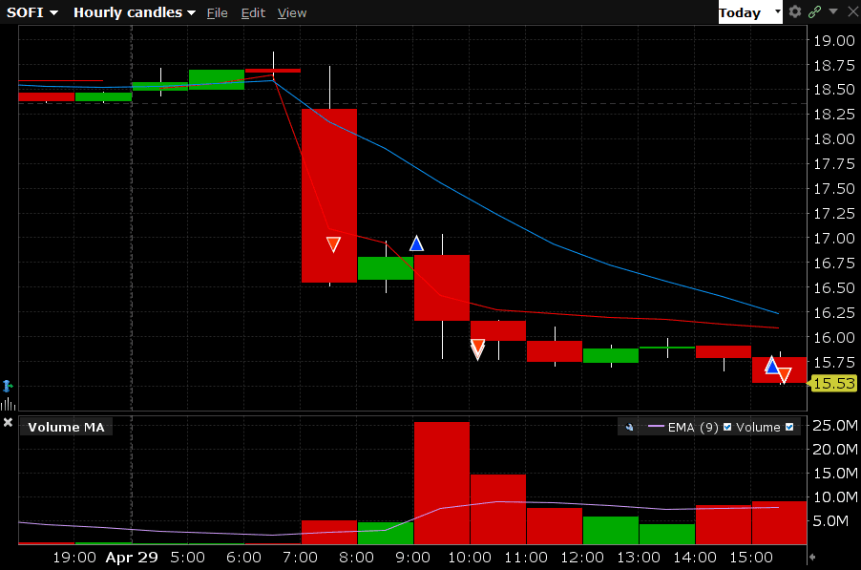Screen dimensions: 861x570
Task: Click the 16.00 price axis label
Action: (x=833, y=338)
